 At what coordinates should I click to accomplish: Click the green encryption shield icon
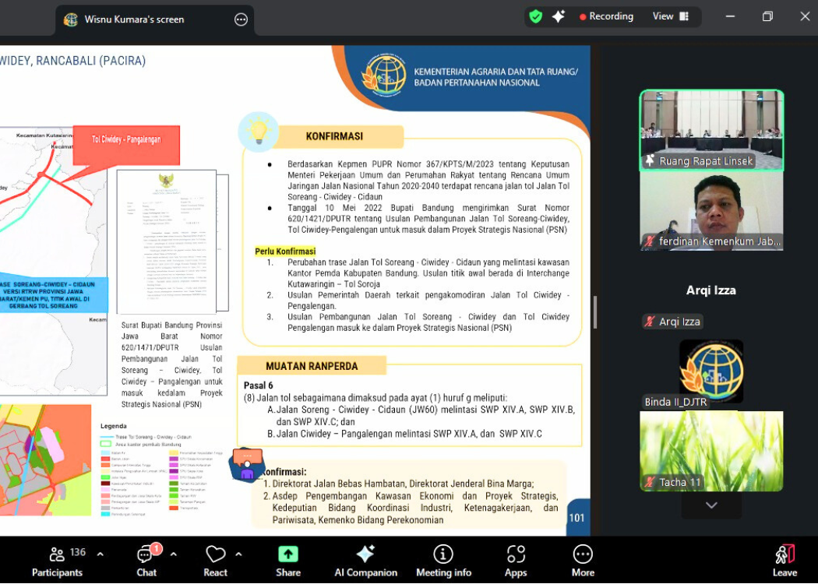pyautogui.click(x=535, y=16)
